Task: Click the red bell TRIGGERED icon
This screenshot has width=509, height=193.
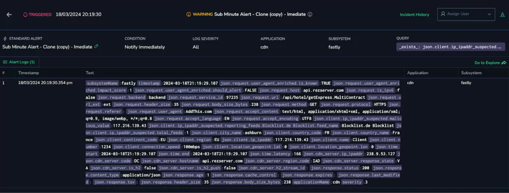Action: 25,14
